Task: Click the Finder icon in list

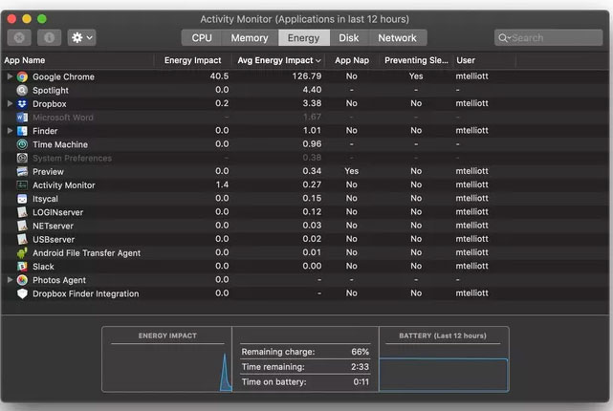Action: tap(22, 131)
